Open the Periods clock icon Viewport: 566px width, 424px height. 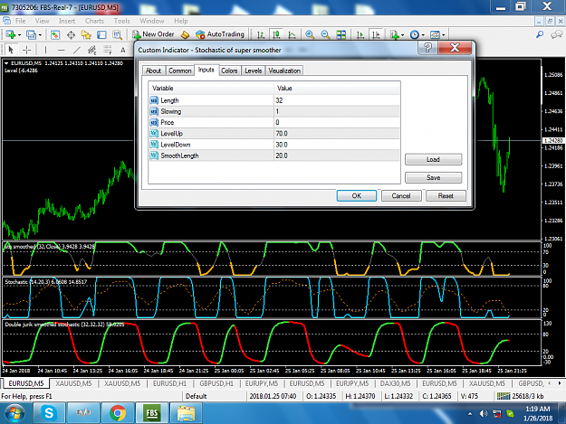(x=415, y=34)
